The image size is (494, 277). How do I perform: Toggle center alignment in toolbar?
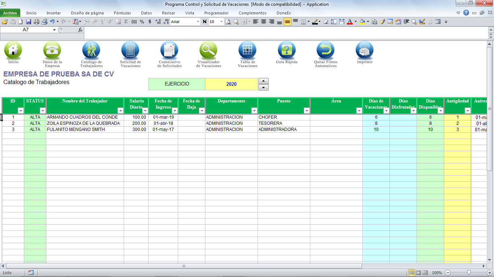(264, 22)
